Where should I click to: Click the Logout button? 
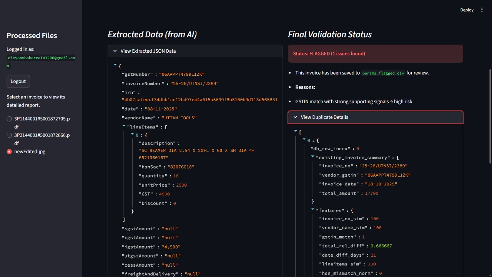click(x=18, y=81)
